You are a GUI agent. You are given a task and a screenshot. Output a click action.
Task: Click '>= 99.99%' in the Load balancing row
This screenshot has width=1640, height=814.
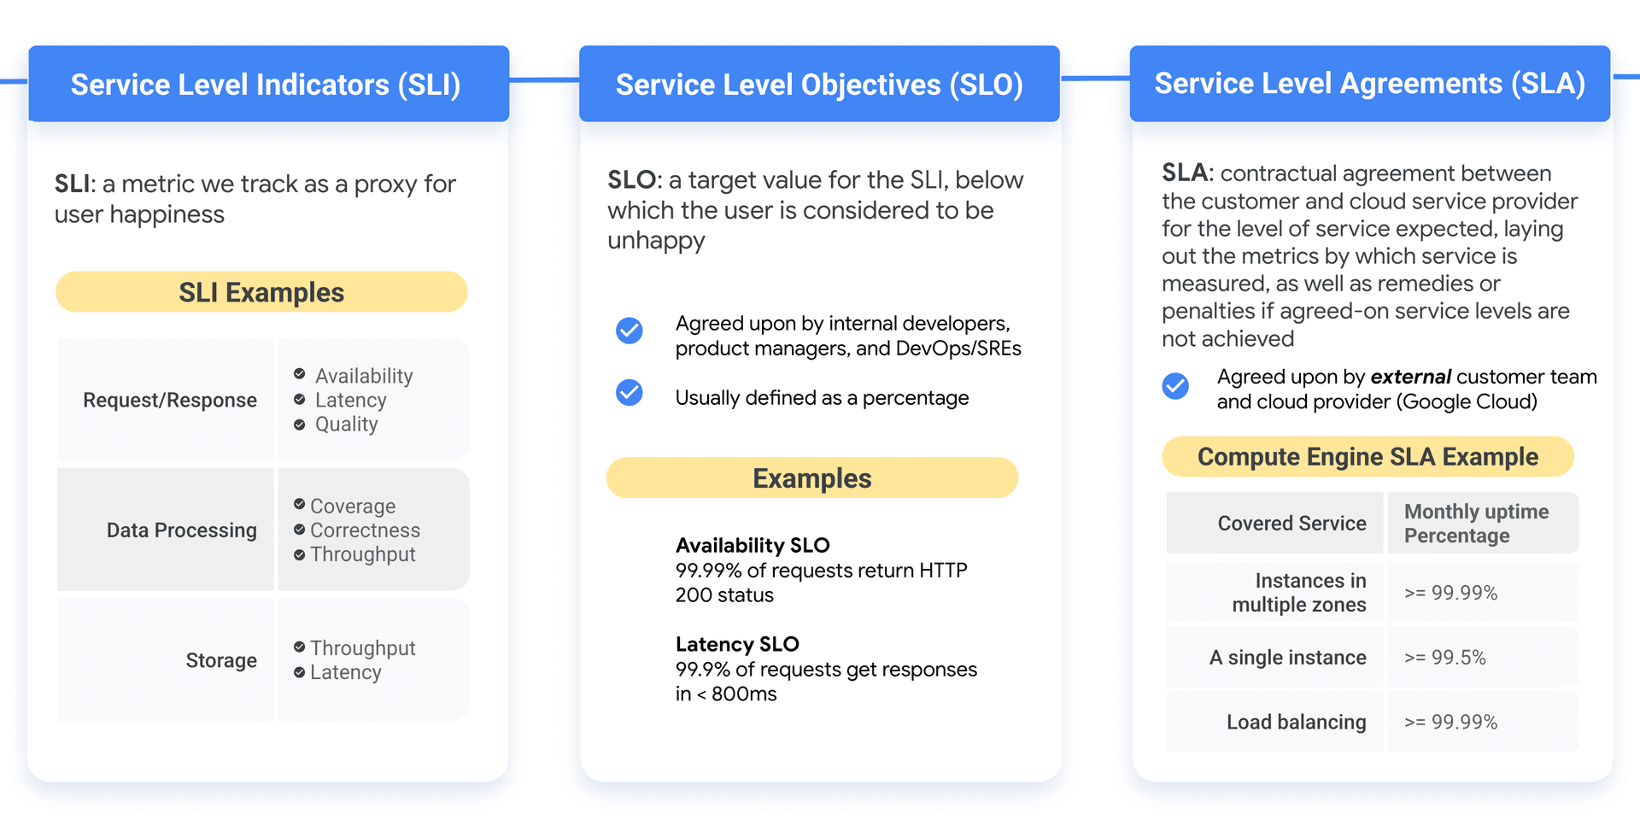pyautogui.click(x=1451, y=722)
